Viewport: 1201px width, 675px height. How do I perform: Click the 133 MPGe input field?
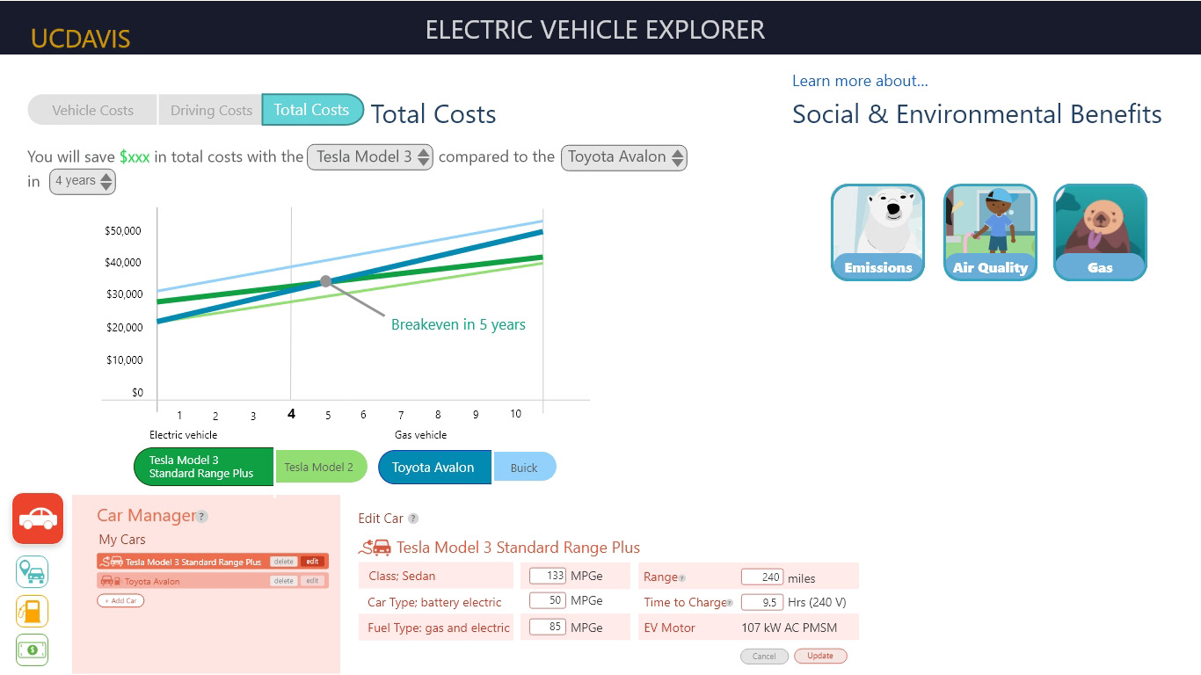coord(547,576)
